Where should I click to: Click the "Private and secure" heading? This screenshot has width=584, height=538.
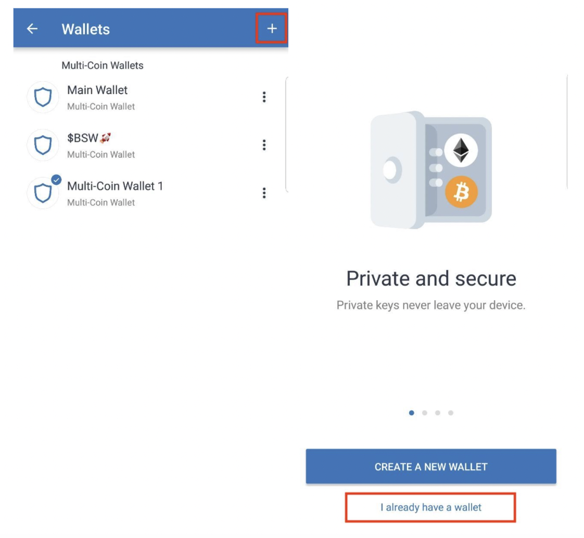[431, 278]
